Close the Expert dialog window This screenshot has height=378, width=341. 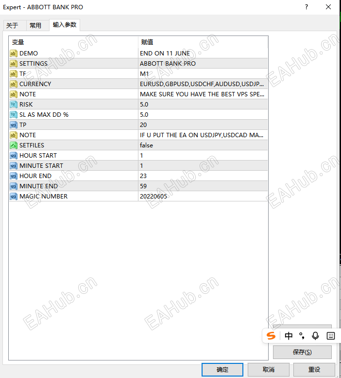point(328,7)
